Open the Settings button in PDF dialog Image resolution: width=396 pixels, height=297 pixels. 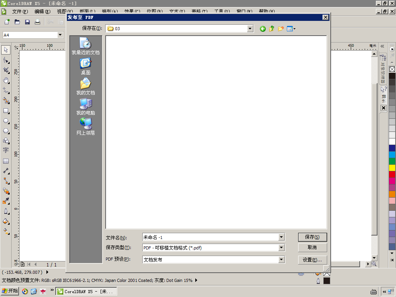point(312,260)
